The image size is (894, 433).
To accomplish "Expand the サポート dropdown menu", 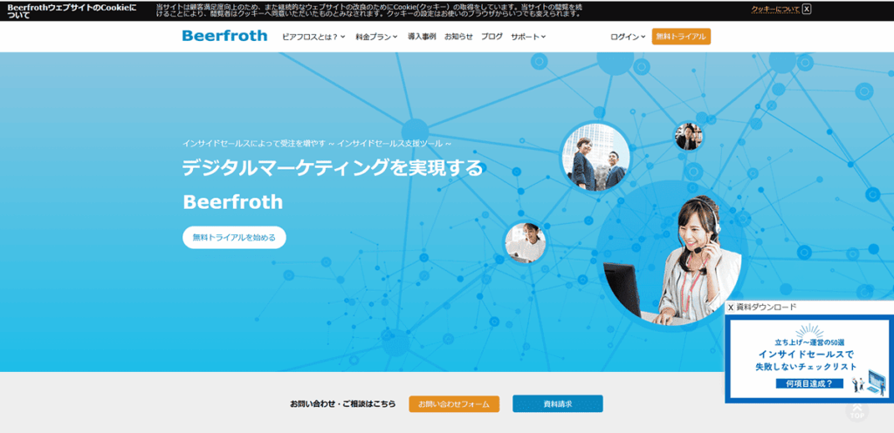I will [x=528, y=37].
